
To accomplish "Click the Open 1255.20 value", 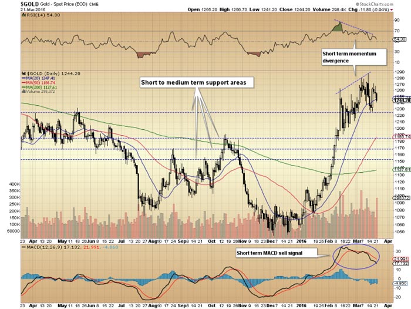I will [202, 9].
